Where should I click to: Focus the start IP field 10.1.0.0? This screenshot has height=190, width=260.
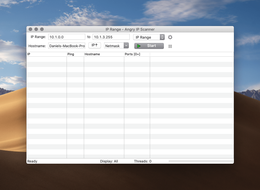[67, 37]
